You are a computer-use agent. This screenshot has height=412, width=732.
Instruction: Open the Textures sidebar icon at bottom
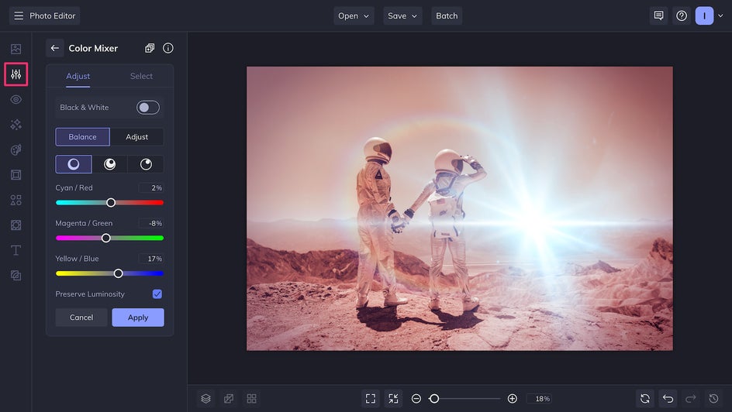pos(16,276)
